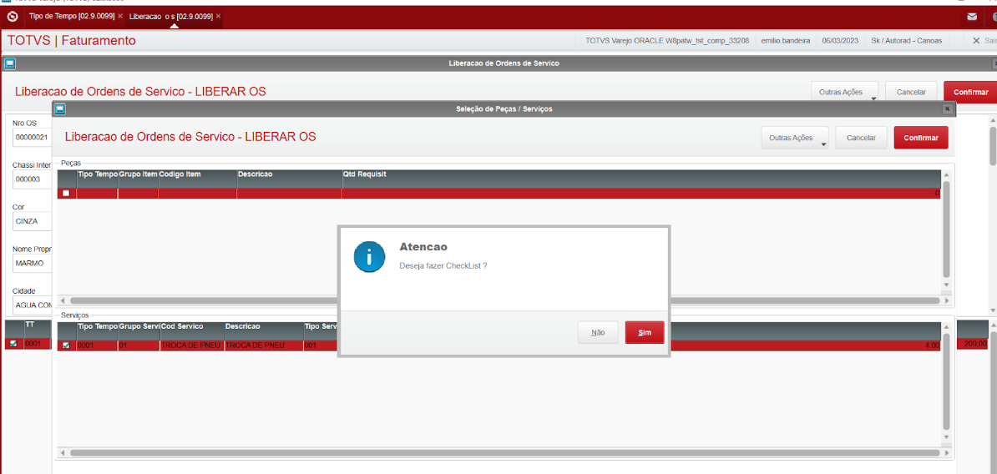Click the 06/03/2023 date label

840,41
